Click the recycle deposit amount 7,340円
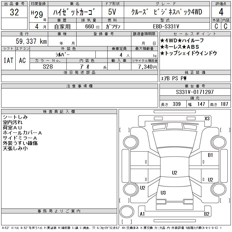This screenshot has width=232, height=232. pyautogui.click(x=144, y=67)
